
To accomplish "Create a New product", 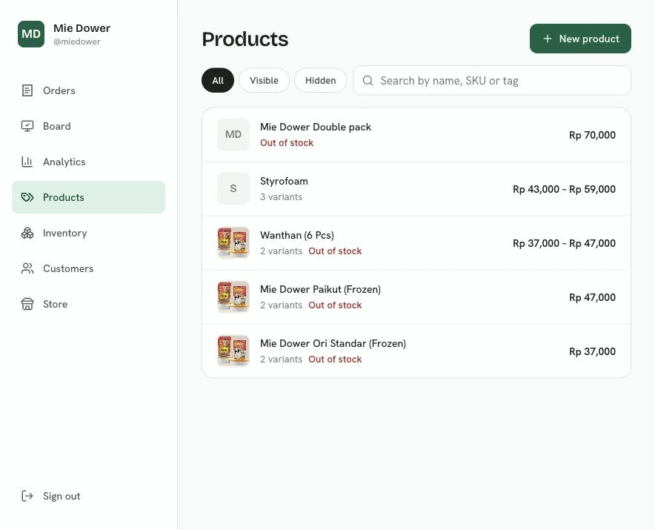I will [x=580, y=39].
